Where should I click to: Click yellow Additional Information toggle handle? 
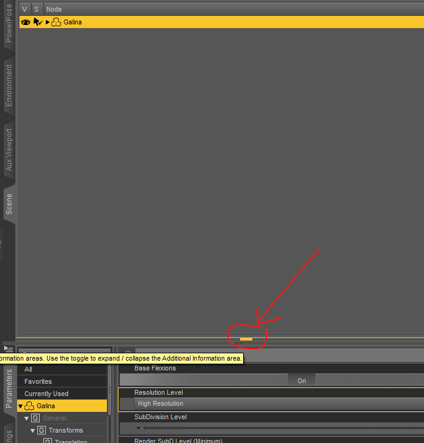click(x=246, y=339)
